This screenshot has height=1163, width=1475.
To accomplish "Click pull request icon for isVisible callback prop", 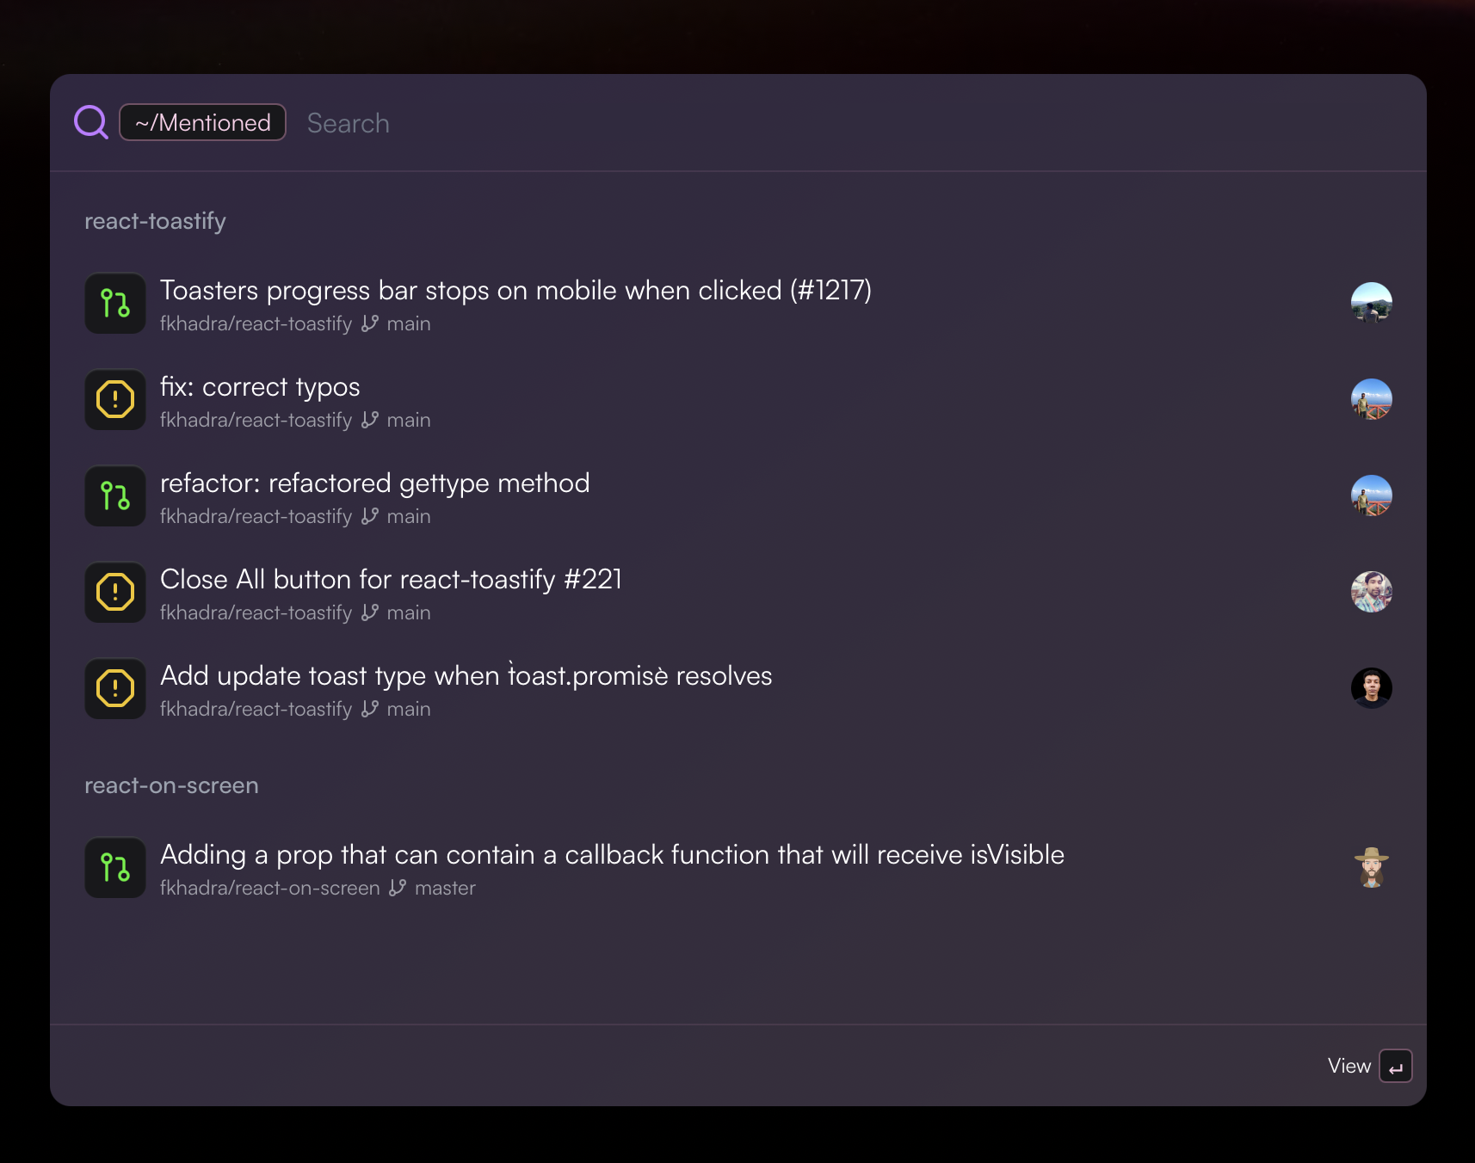I will click(x=115, y=868).
